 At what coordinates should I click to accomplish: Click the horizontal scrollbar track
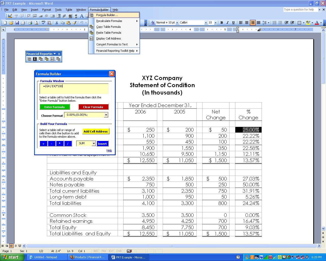pyautogui.click(x=171, y=246)
